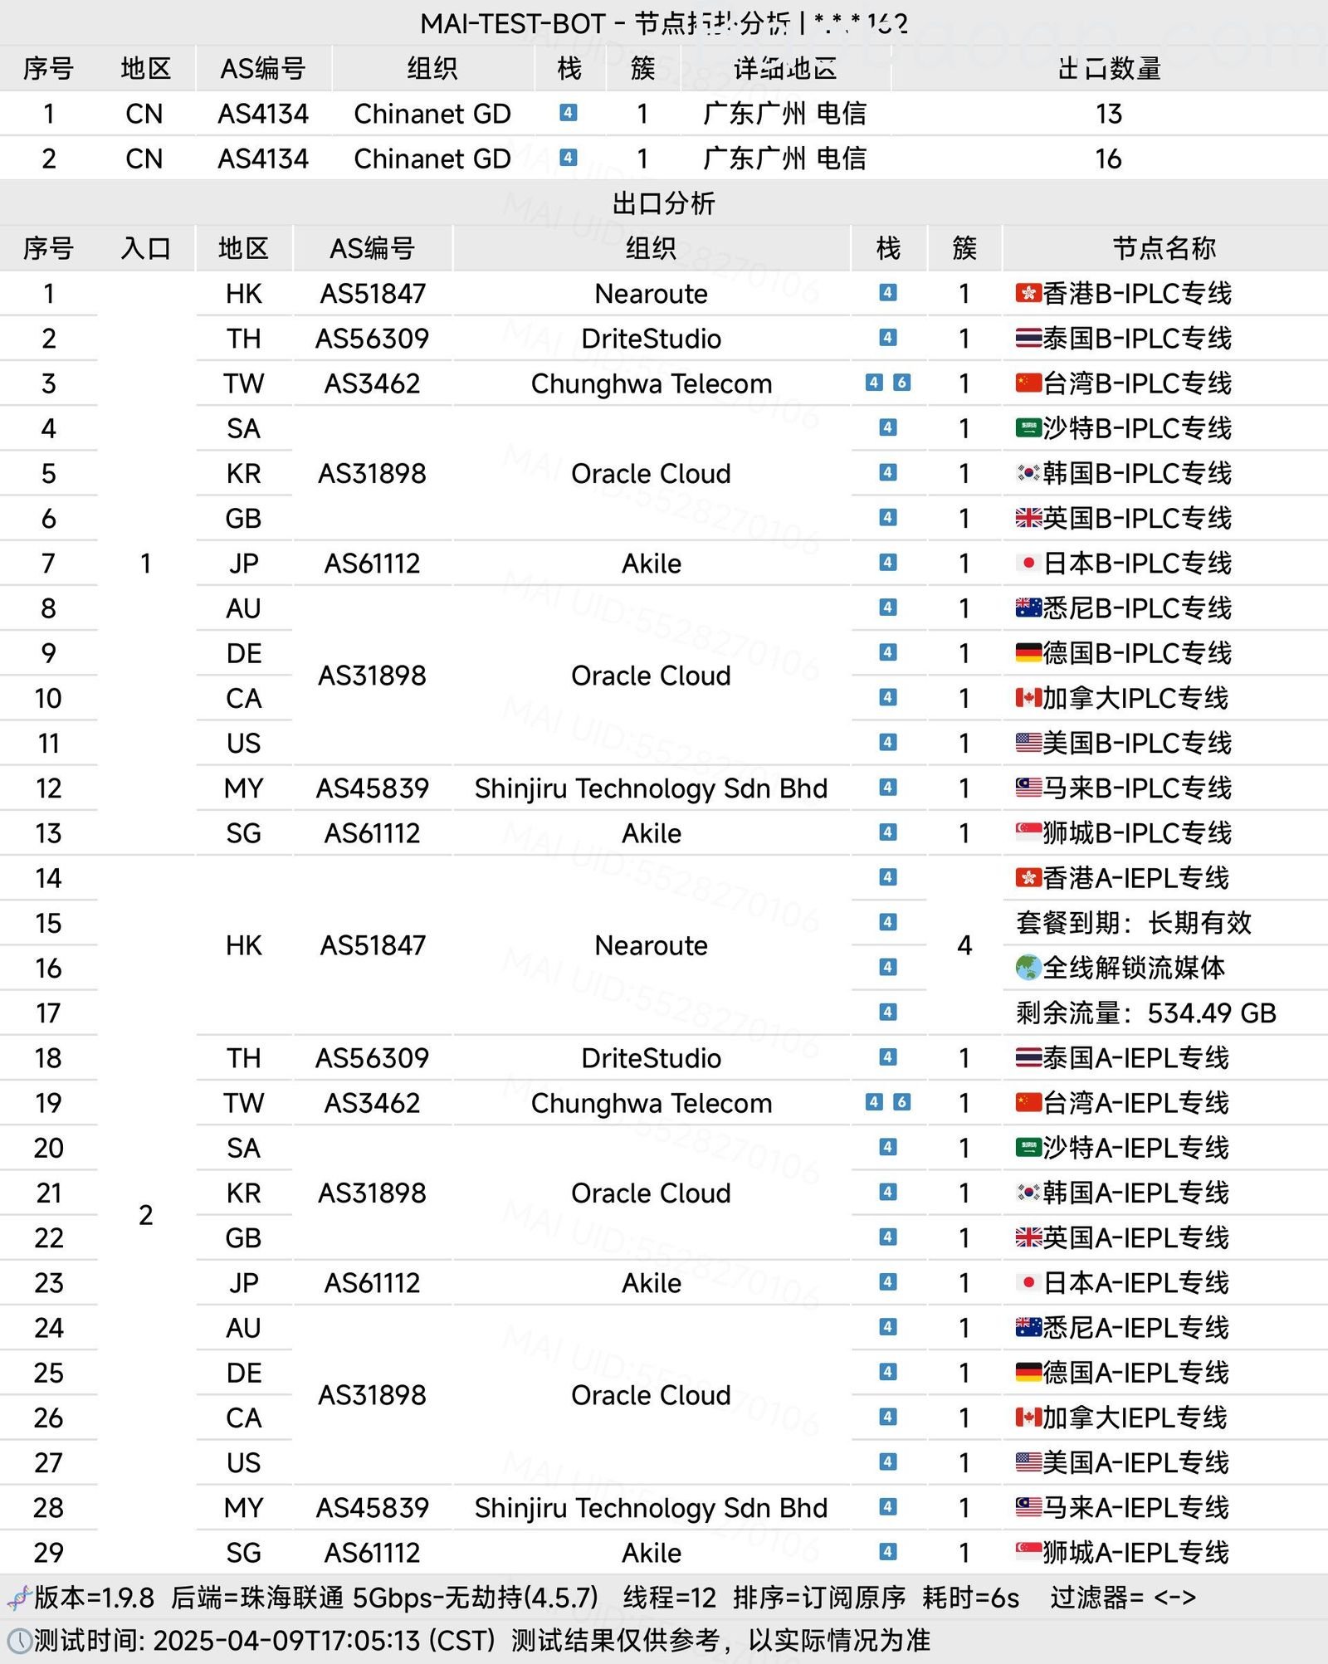Image resolution: width=1328 pixels, height=1664 pixels.
Task: Select the Hong Kong flag beside 香港A-IEPL专线
Action: point(1028,877)
